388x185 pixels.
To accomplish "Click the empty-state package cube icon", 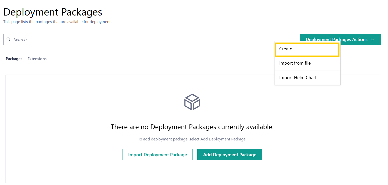I will click(192, 102).
